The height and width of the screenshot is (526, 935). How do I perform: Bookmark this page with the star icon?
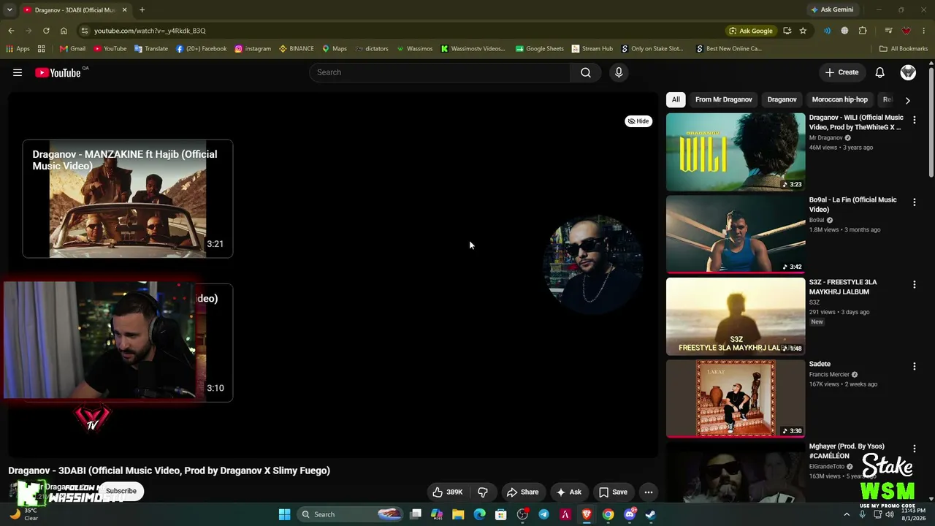pyautogui.click(x=803, y=31)
